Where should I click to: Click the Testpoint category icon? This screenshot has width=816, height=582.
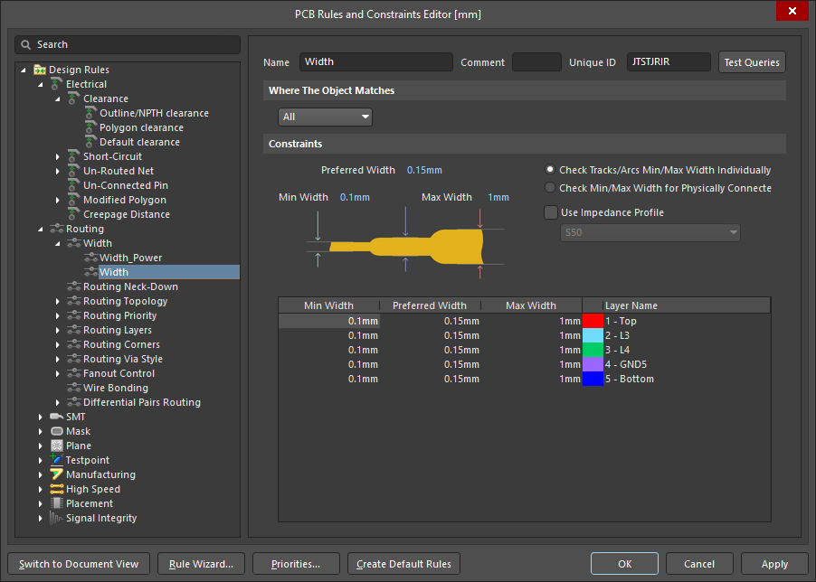[57, 460]
